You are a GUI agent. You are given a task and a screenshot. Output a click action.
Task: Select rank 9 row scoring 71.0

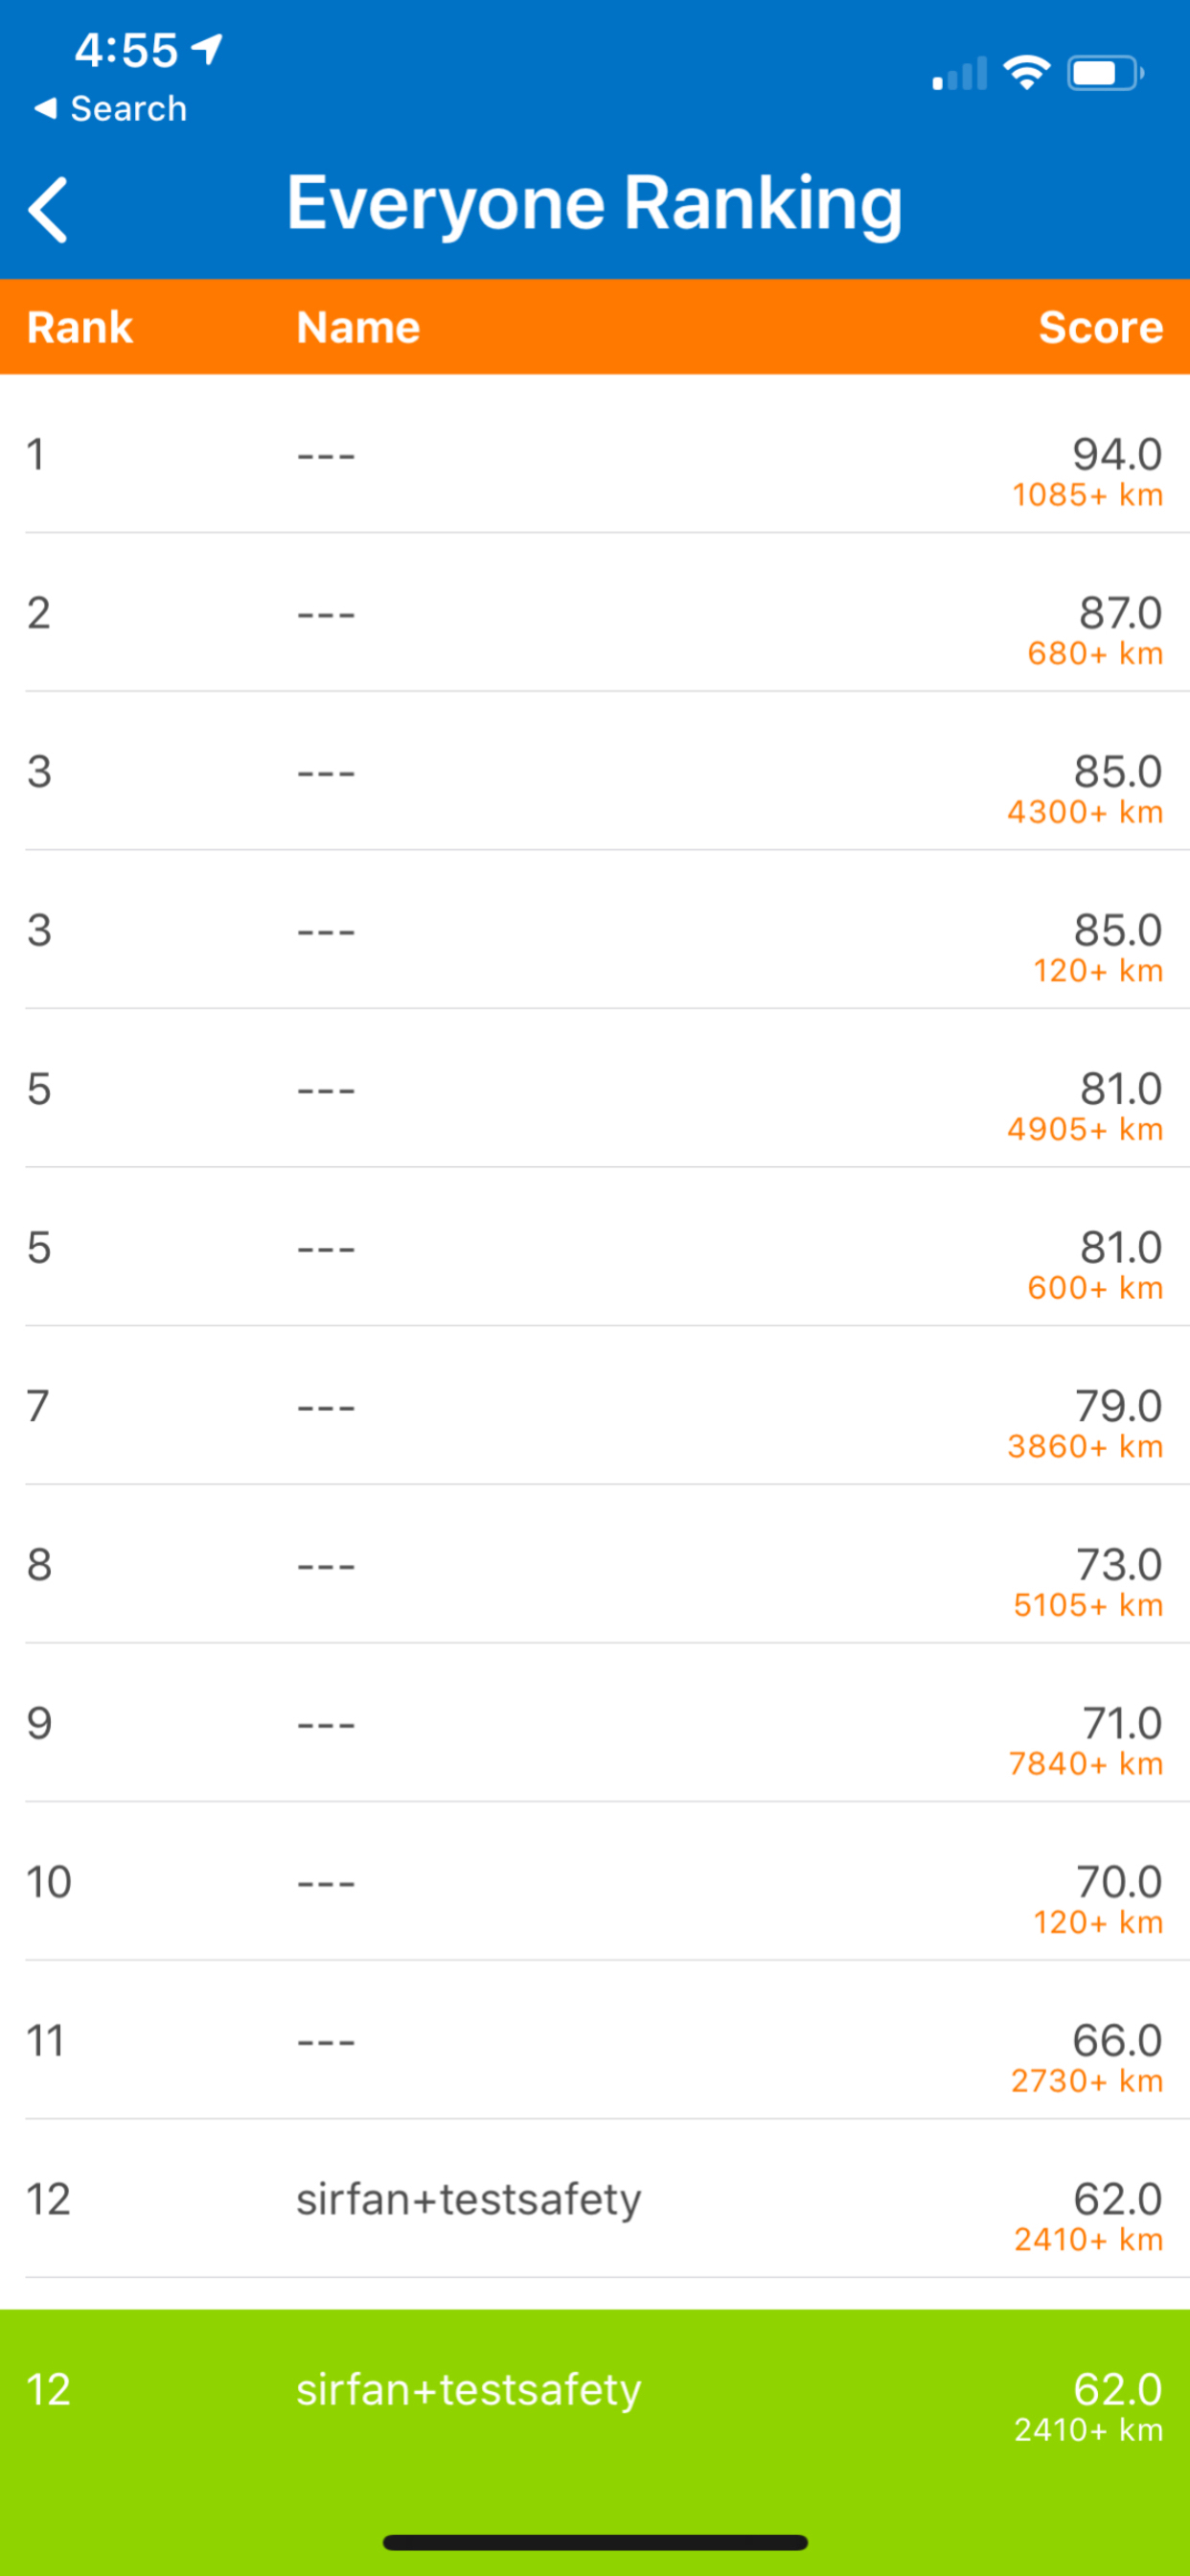click(595, 1723)
